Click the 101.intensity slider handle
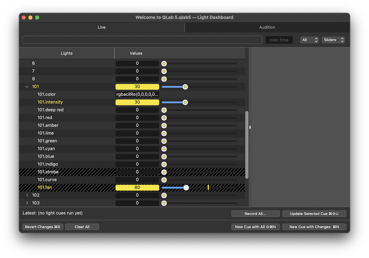The image size is (369, 258). click(x=185, y=102)
